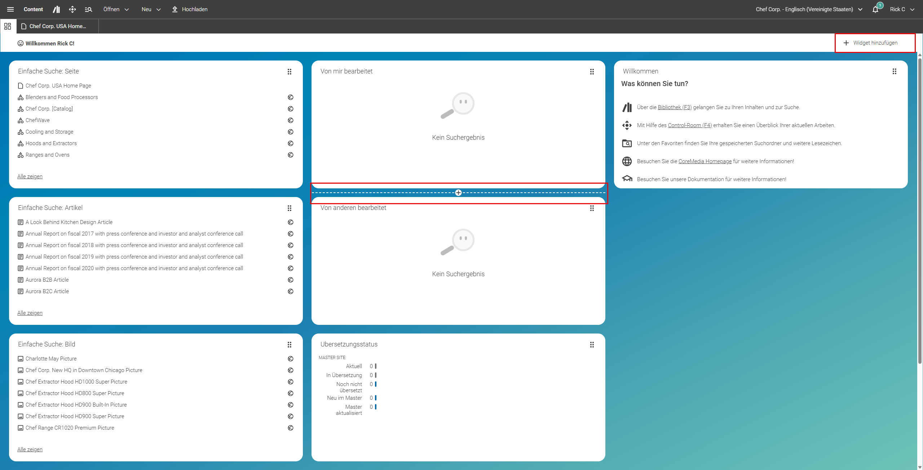Click the plus icon between the widgets
Viewport: 923px width, 470px height.
[458, 193]
